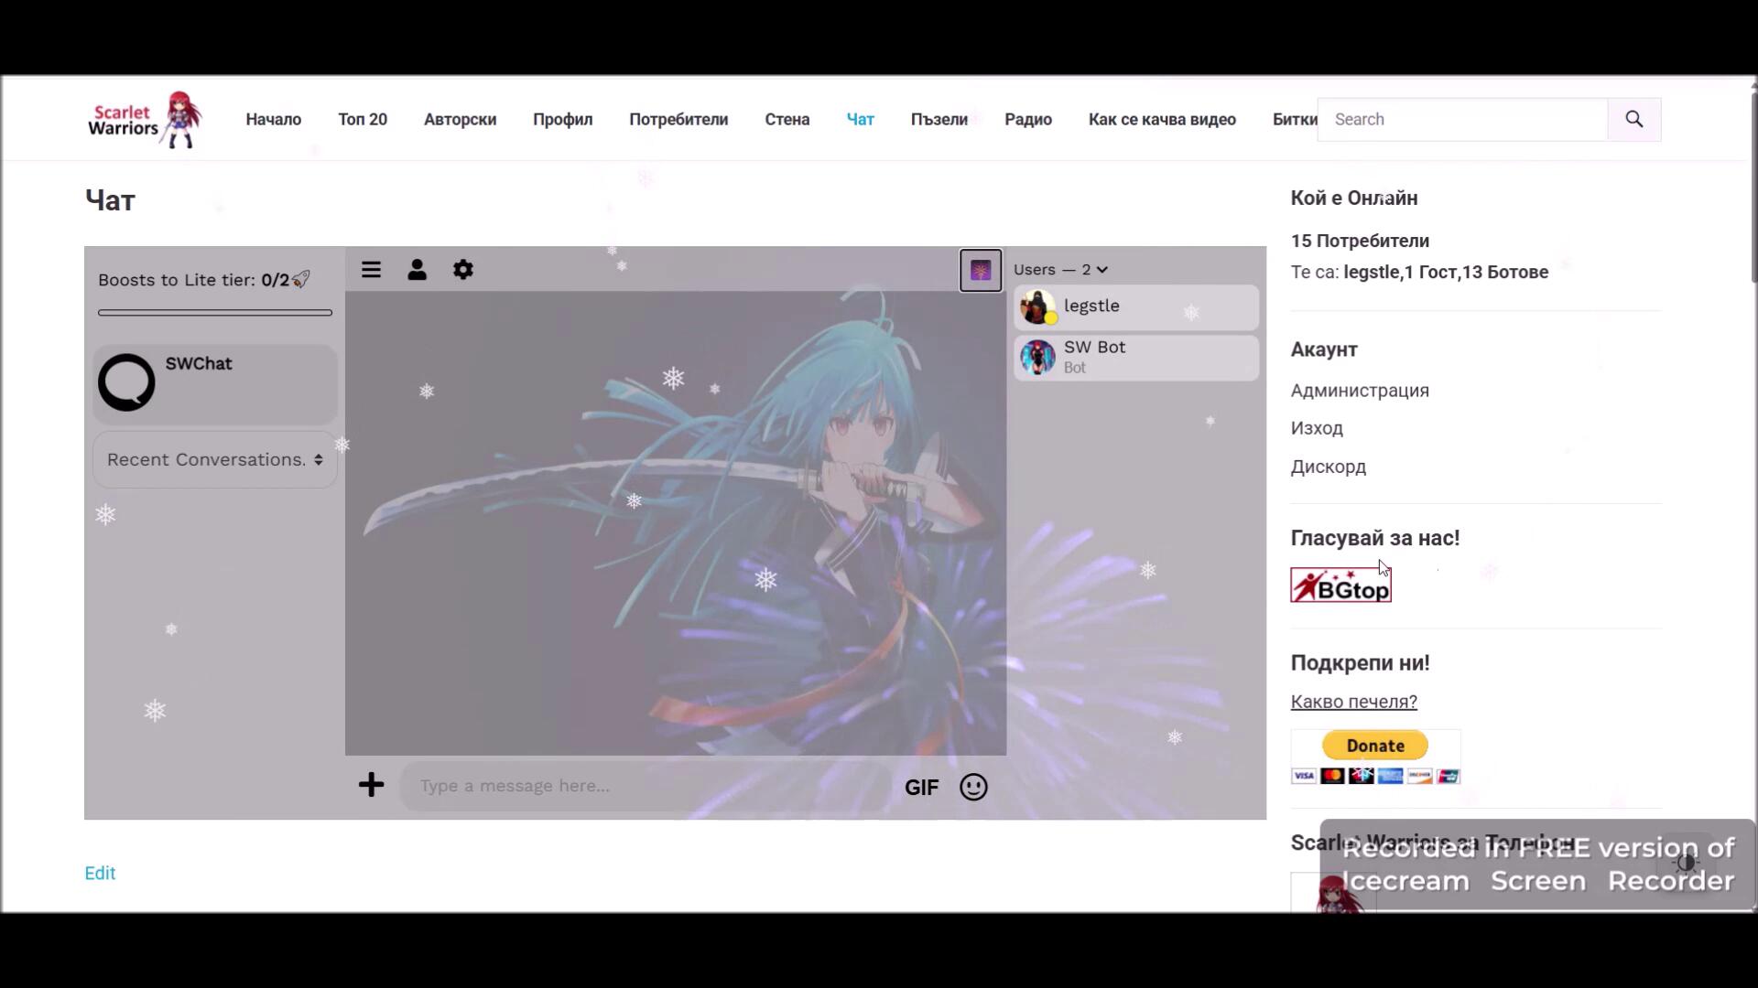Screen dimensions: 1758x988
Task: Open the Какво печеля? link
Action: coord(1353,702)
